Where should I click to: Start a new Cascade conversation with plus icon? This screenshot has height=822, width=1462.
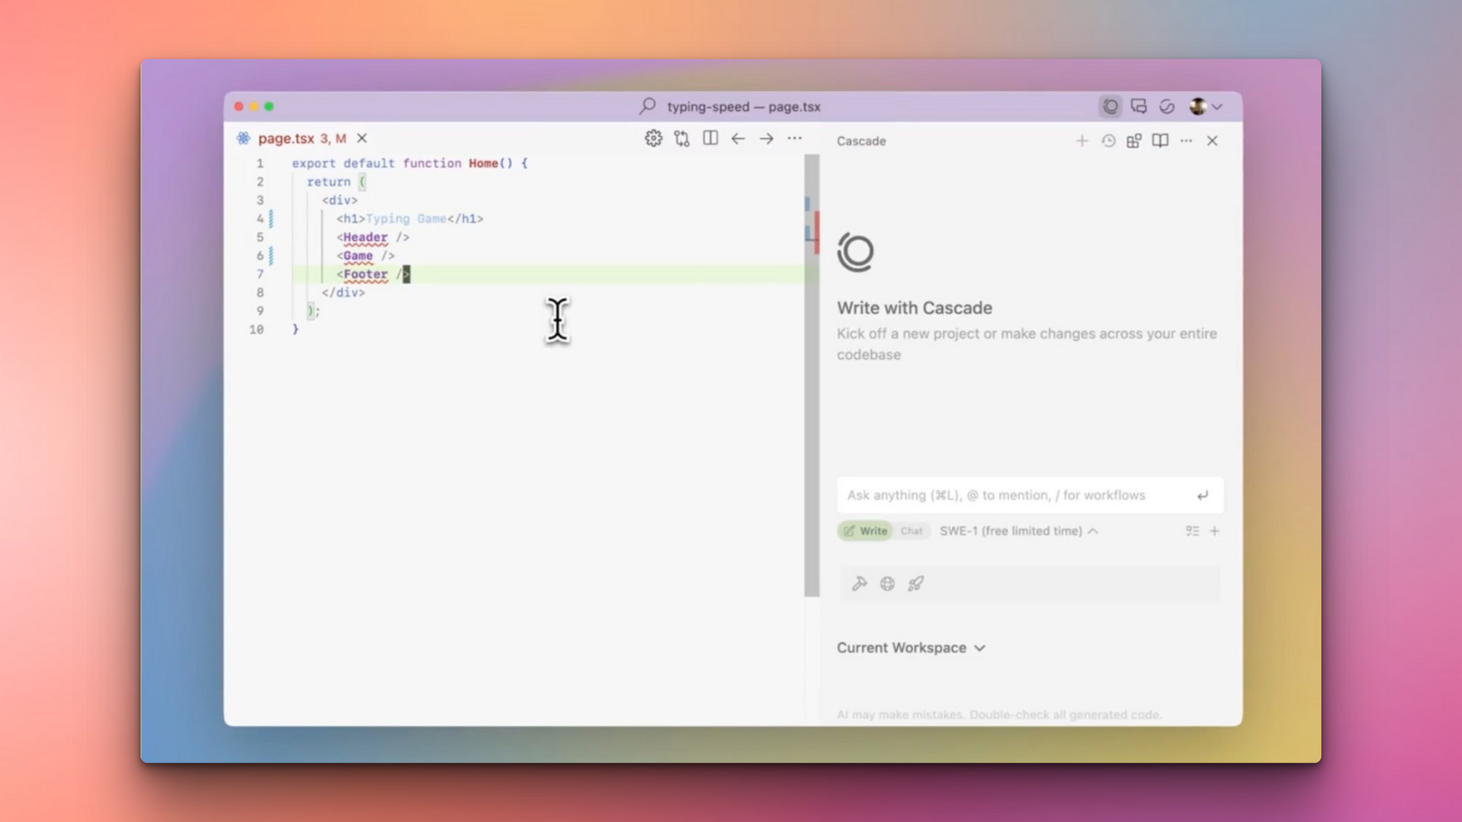pos(1082,141)
